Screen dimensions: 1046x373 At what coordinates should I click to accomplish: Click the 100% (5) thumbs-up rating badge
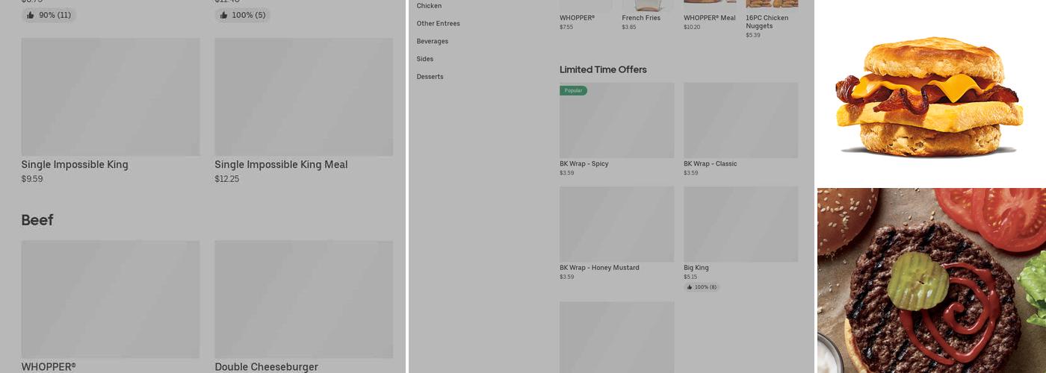[242, 15]
